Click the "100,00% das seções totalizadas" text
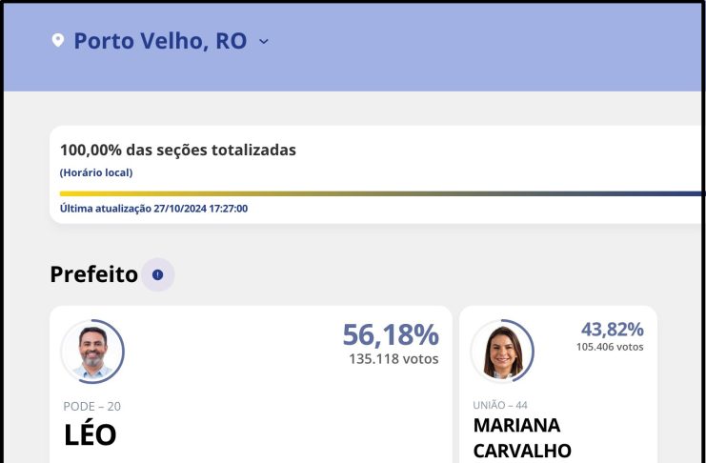Image resolution: width=706 pixels, height=463 pixels. tap(178, 150)
